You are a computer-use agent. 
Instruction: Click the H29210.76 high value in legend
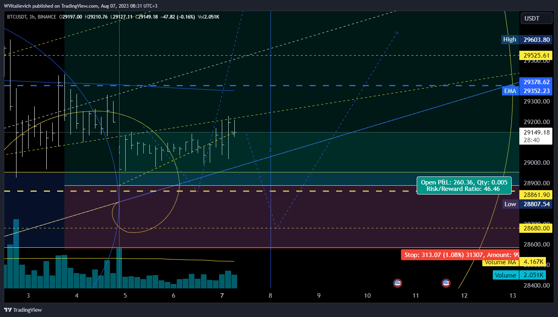(96, 17)
